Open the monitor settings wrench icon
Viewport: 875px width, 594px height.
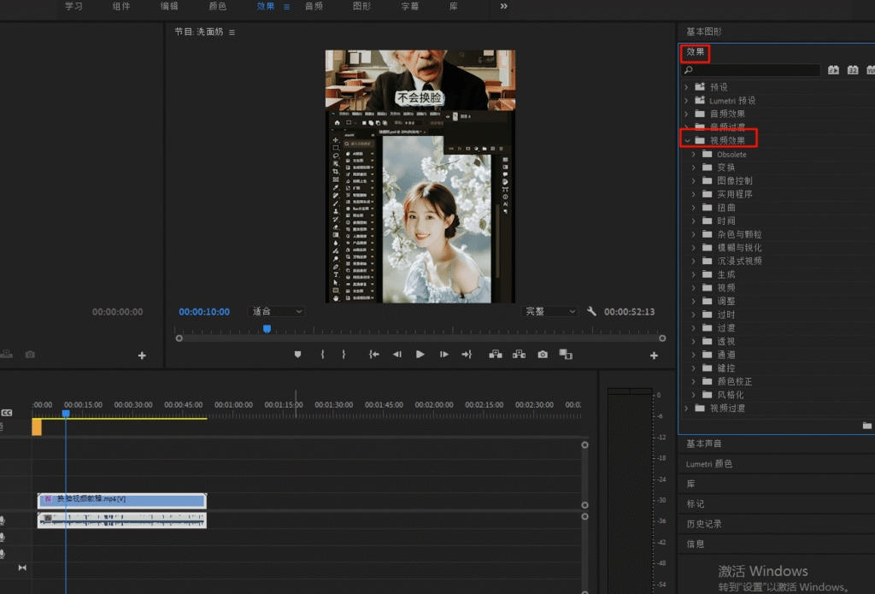pos(591,312)
